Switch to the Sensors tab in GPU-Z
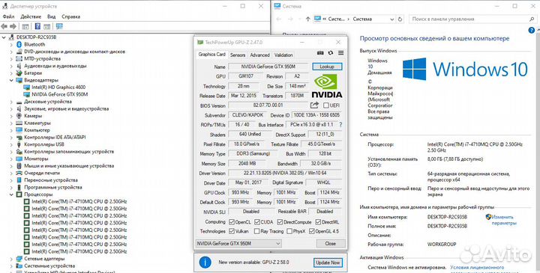Screen dimensions: 540x273 [x=238, y=55]
